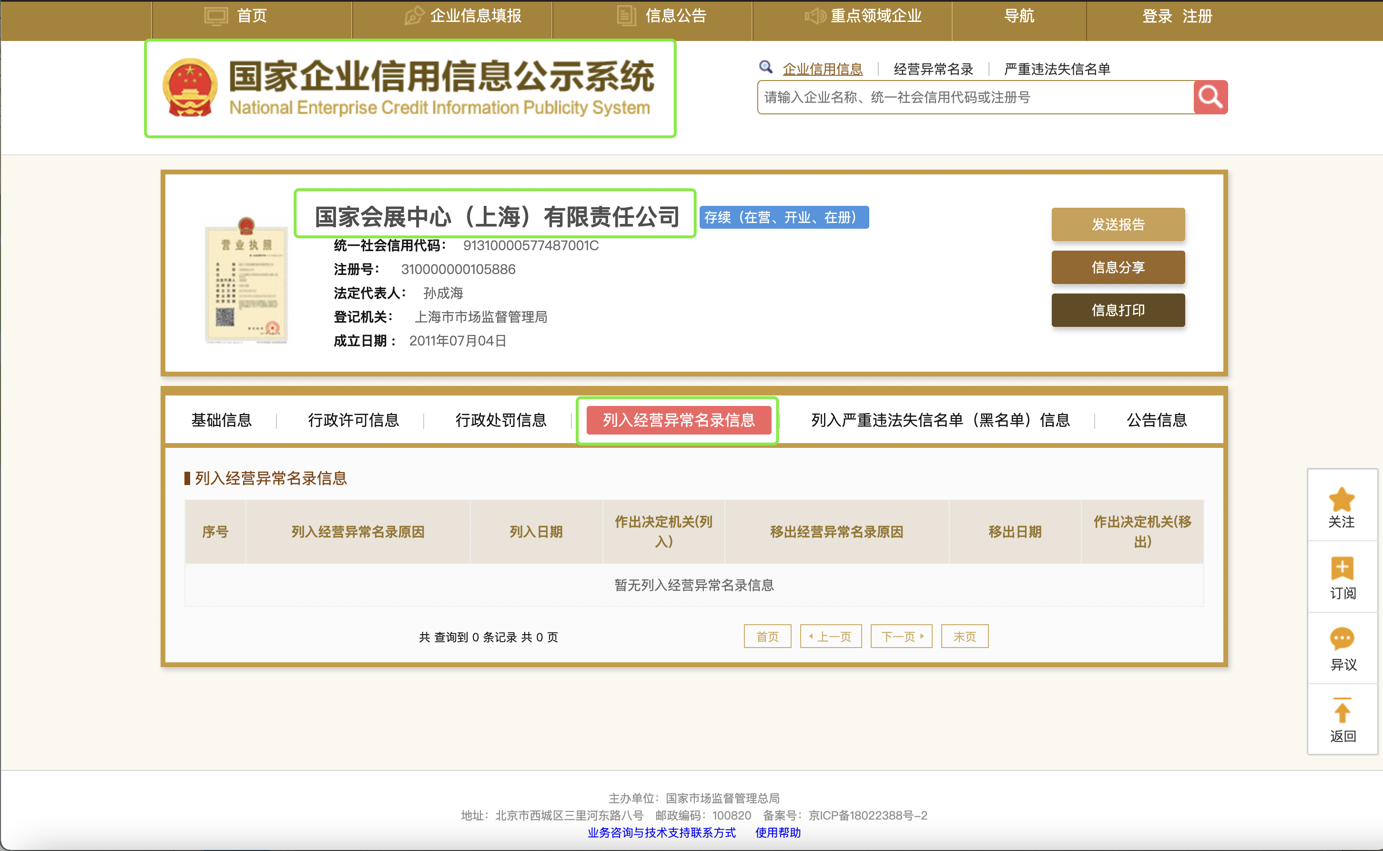The image size is (1383, 851).
Task: Click the 列入经营异常名录原因 column header
Action: click(357, 532)
